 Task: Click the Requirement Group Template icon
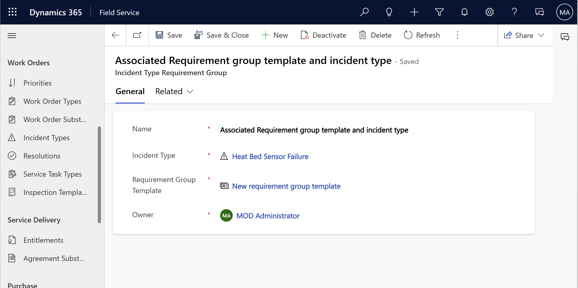pos(224,186)
